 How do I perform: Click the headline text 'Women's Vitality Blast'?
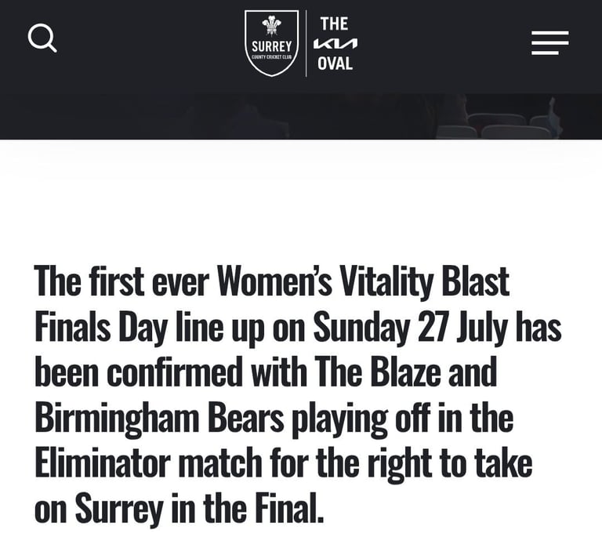(363, 281)
